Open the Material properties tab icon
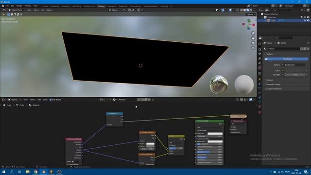Viewport: 311px width, 175px height. [259, 107]
